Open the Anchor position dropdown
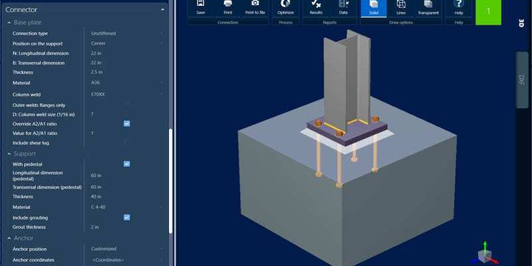 point(126,249)
